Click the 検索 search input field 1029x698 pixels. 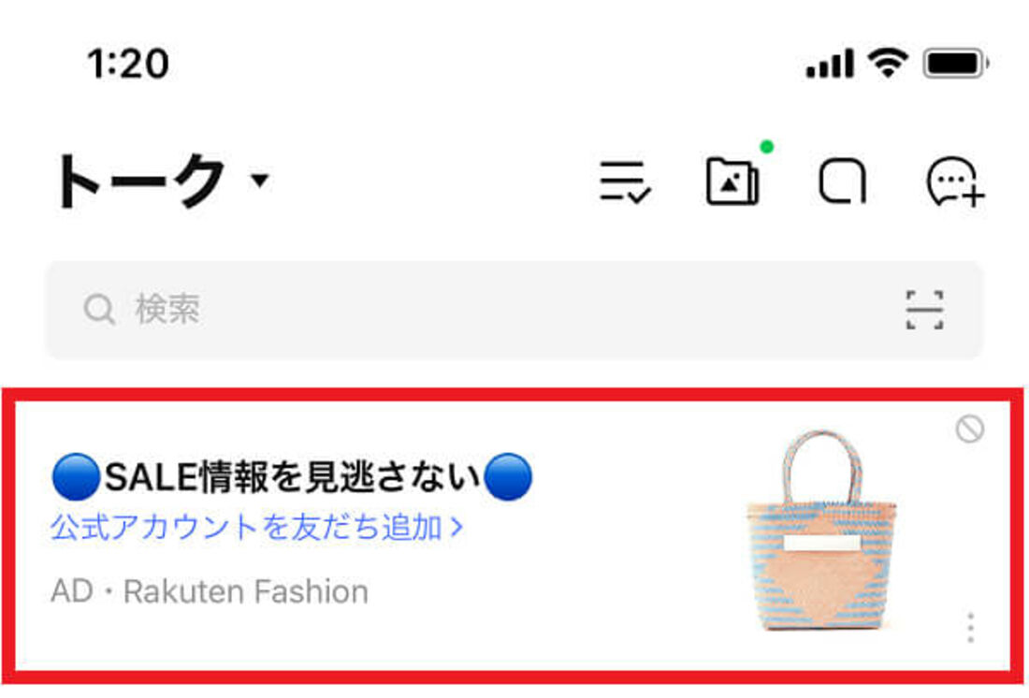(x=514, y=310)
